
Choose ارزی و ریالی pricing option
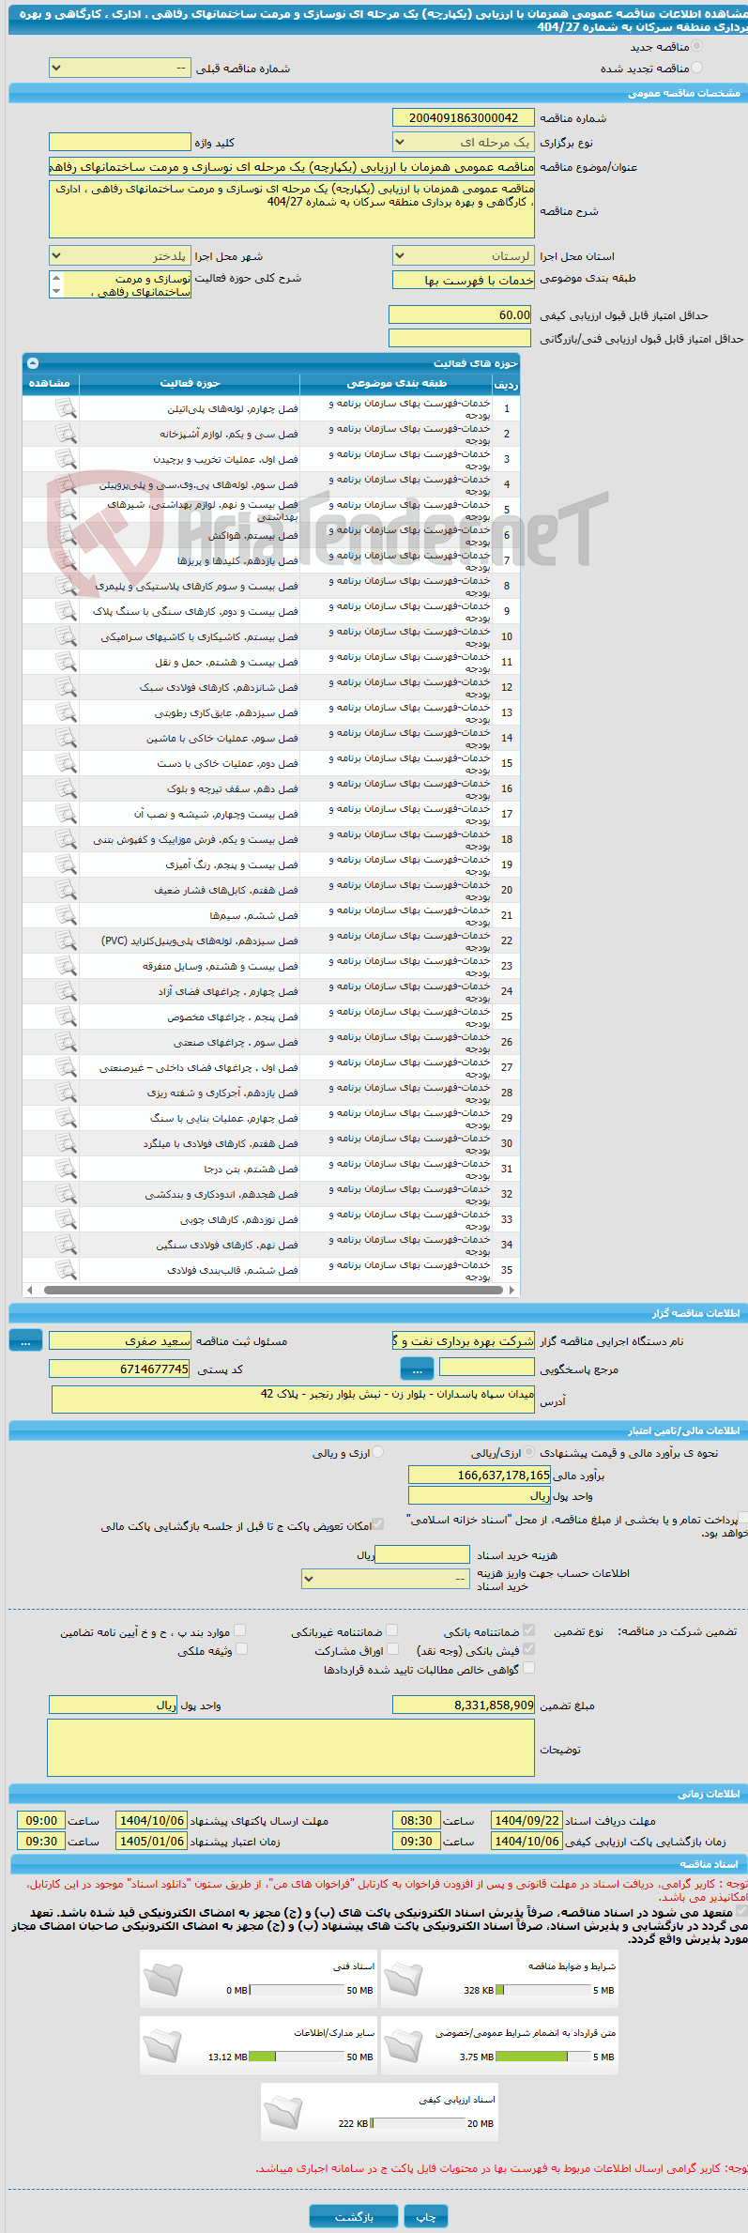pos(378,1452)
